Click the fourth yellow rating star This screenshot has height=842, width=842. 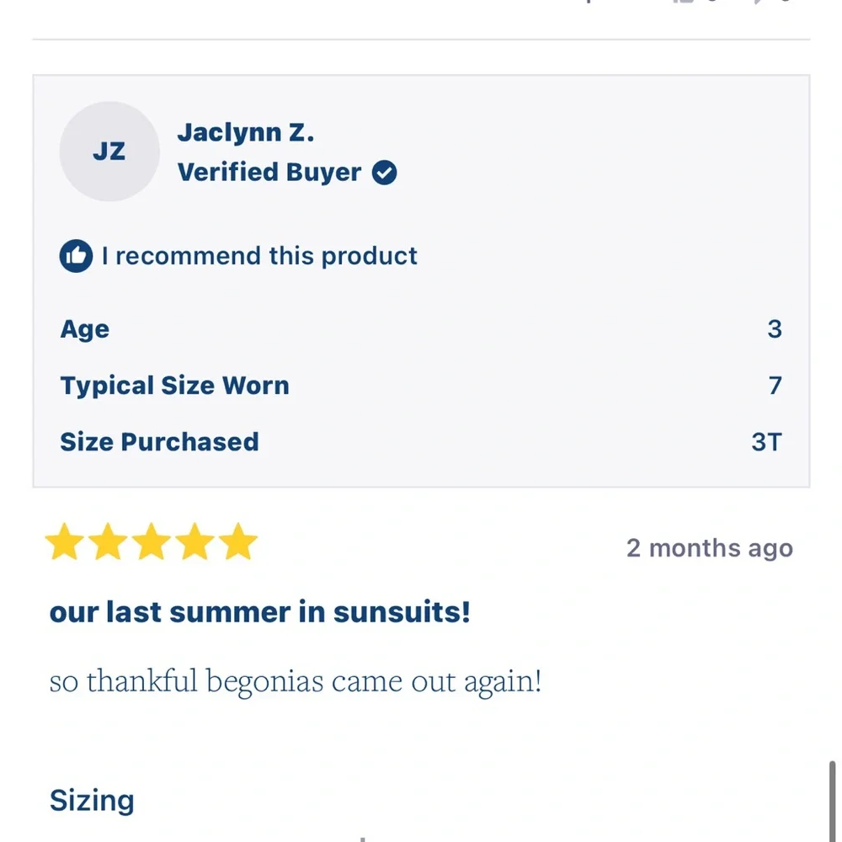click(x=195, y=541)
